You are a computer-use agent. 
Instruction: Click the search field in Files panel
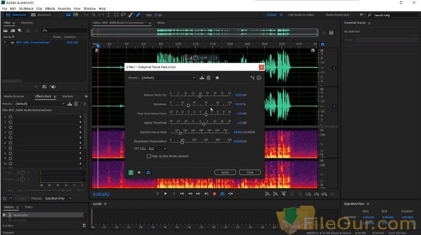(65, 31)
